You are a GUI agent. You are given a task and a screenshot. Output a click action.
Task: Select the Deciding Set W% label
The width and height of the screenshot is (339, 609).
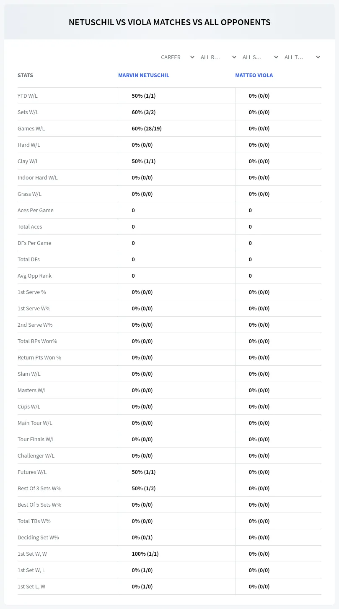38,537
